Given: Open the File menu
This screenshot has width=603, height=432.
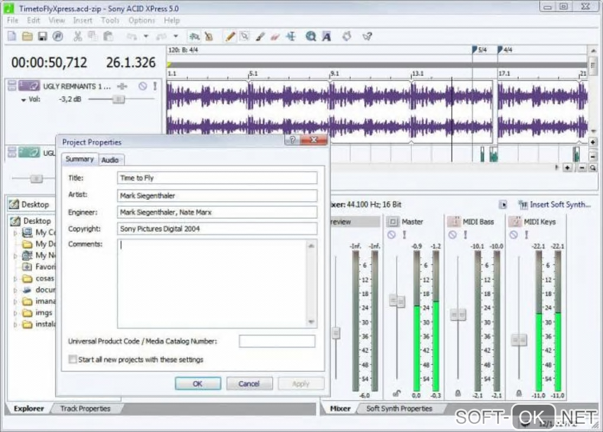Looking at the screenshot, I should [x=12, y=20].
